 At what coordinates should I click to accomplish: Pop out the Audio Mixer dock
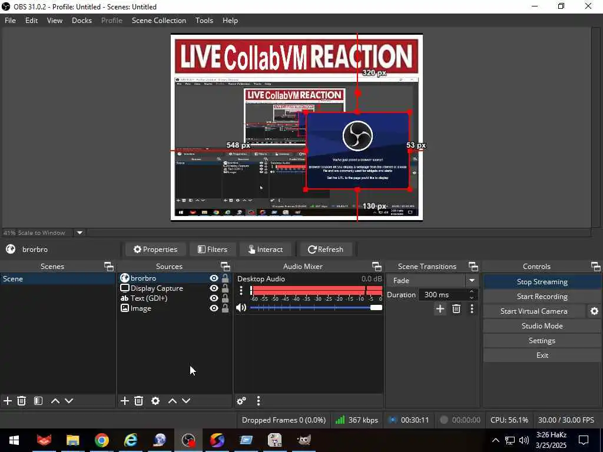point(377,267)
